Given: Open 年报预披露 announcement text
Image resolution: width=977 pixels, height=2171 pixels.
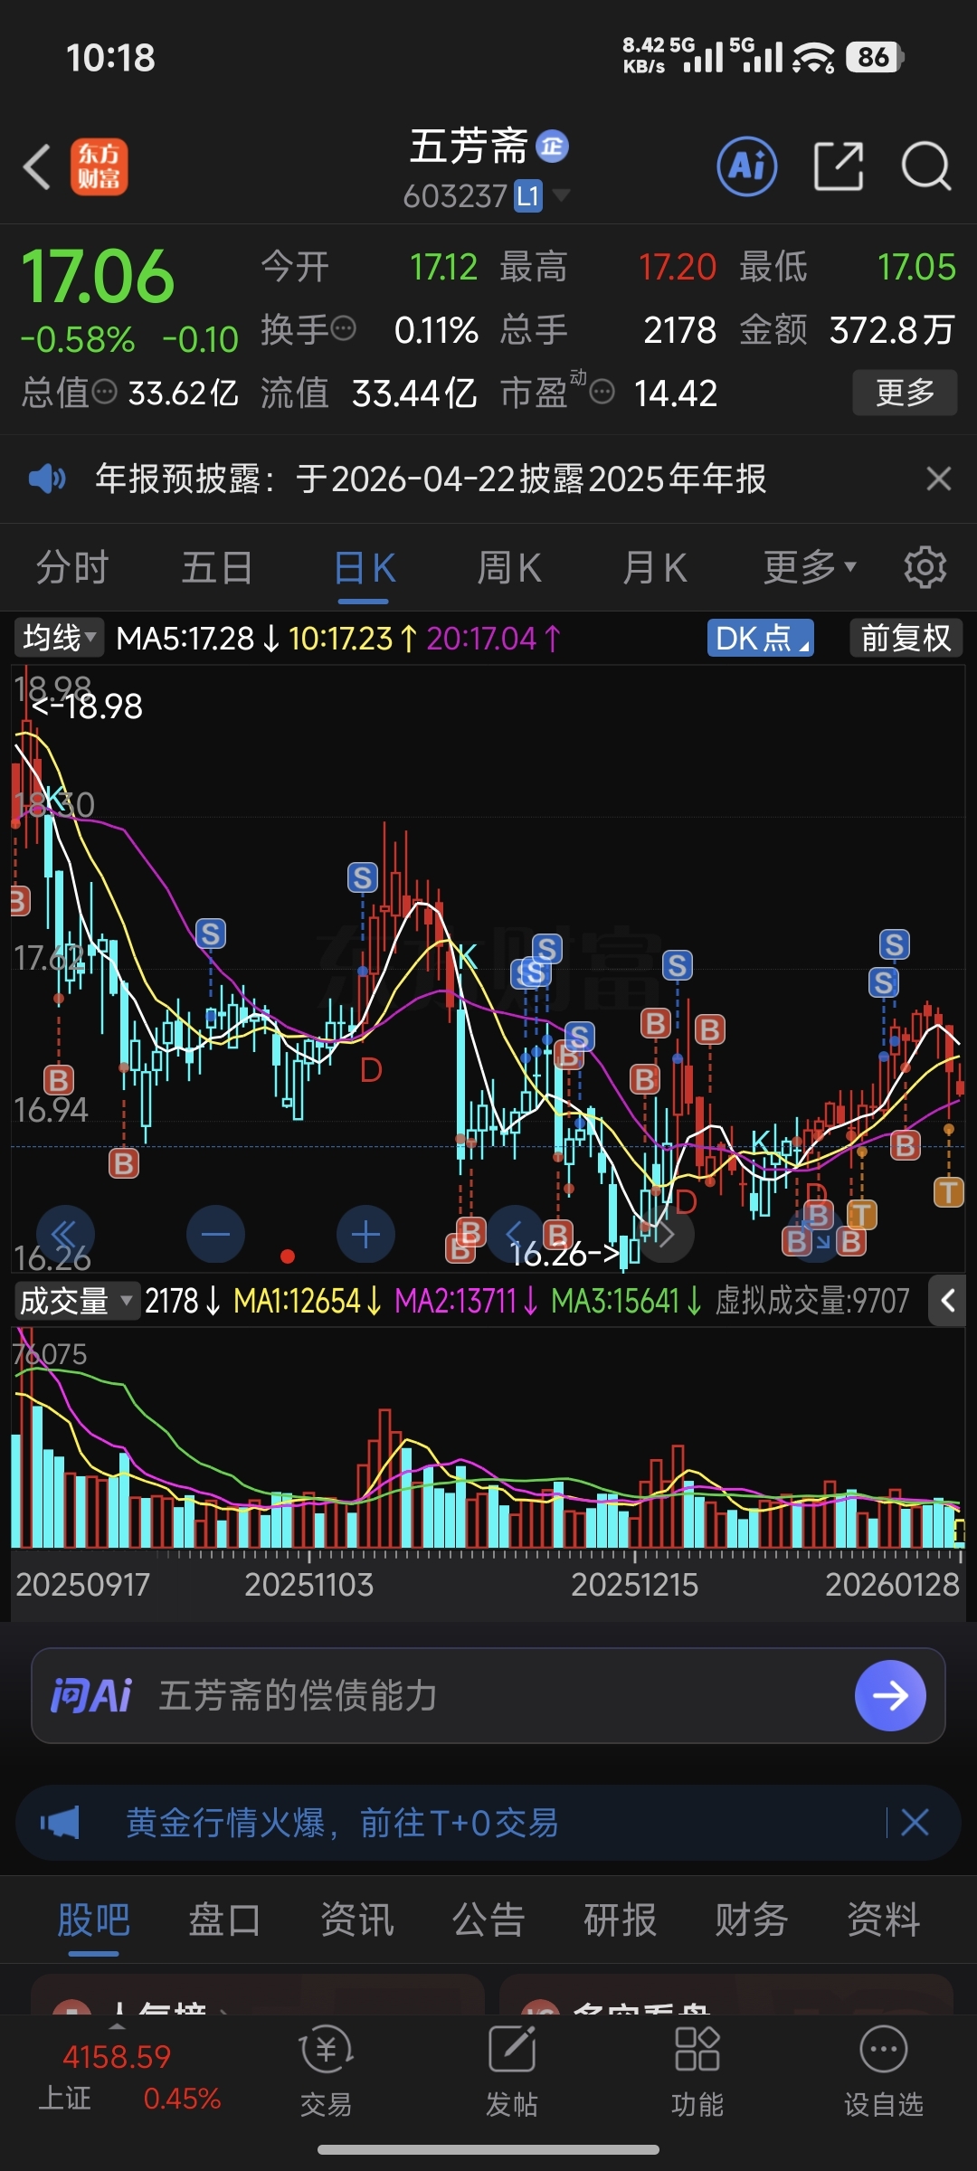Looking at the screenshot, I should pos(432,478).
